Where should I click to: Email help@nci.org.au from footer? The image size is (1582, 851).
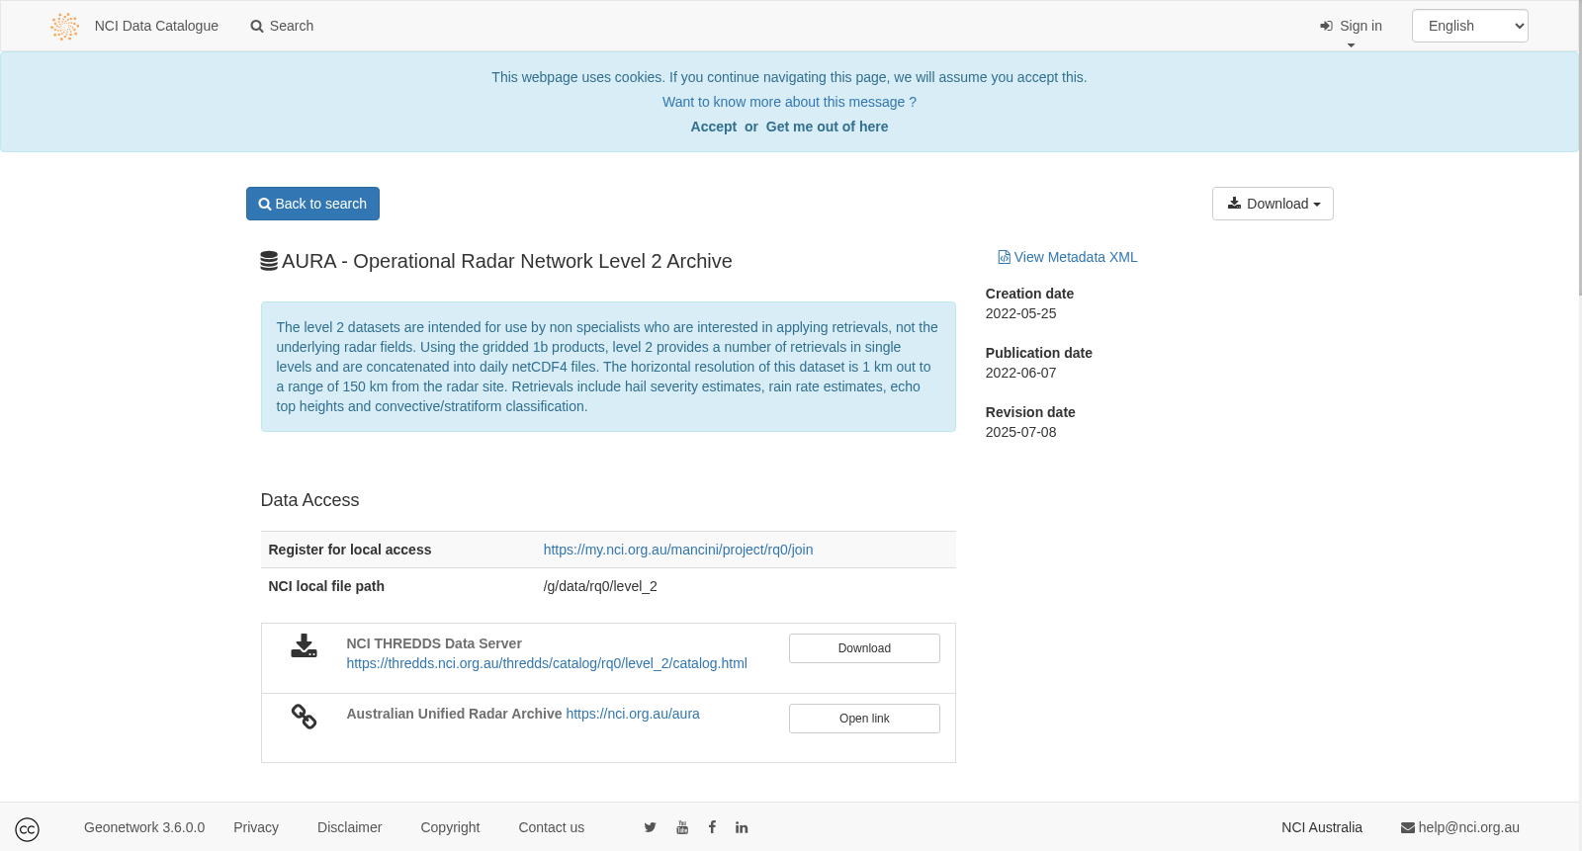point(1460,827)
